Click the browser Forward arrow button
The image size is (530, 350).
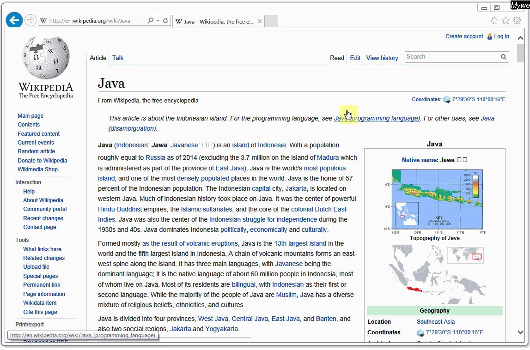30,20
